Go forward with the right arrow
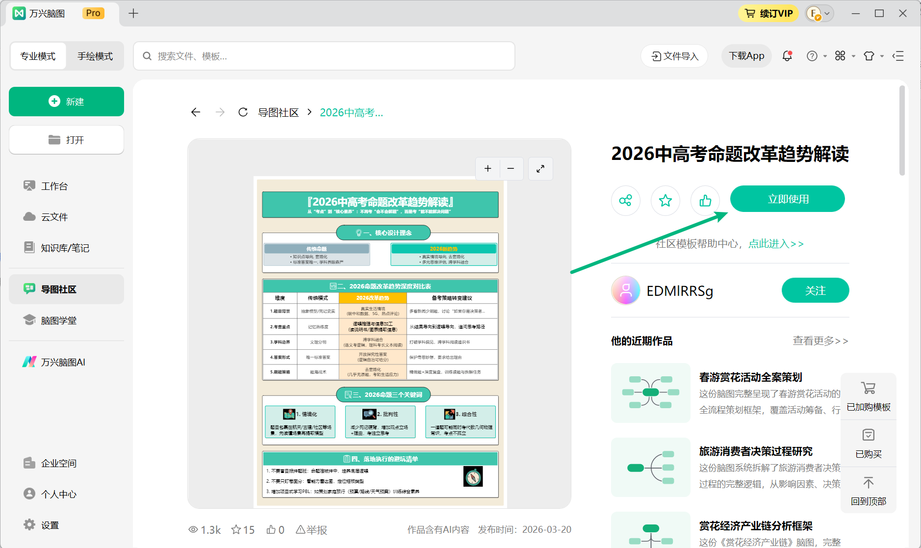 [x=220, y=112]
